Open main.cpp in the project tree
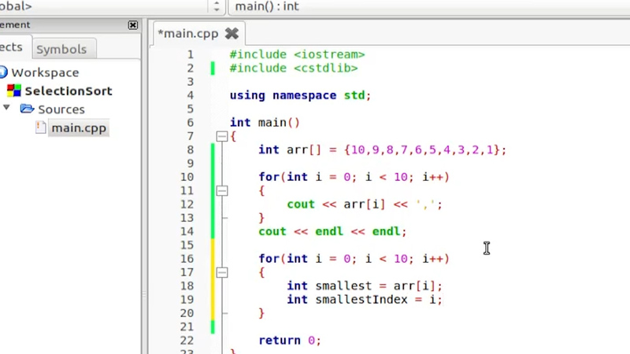 pos(79,128)
